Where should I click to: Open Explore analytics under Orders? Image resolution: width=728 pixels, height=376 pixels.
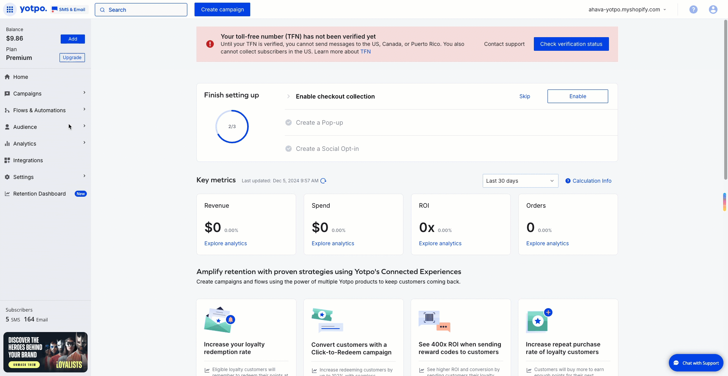point(548,243)
